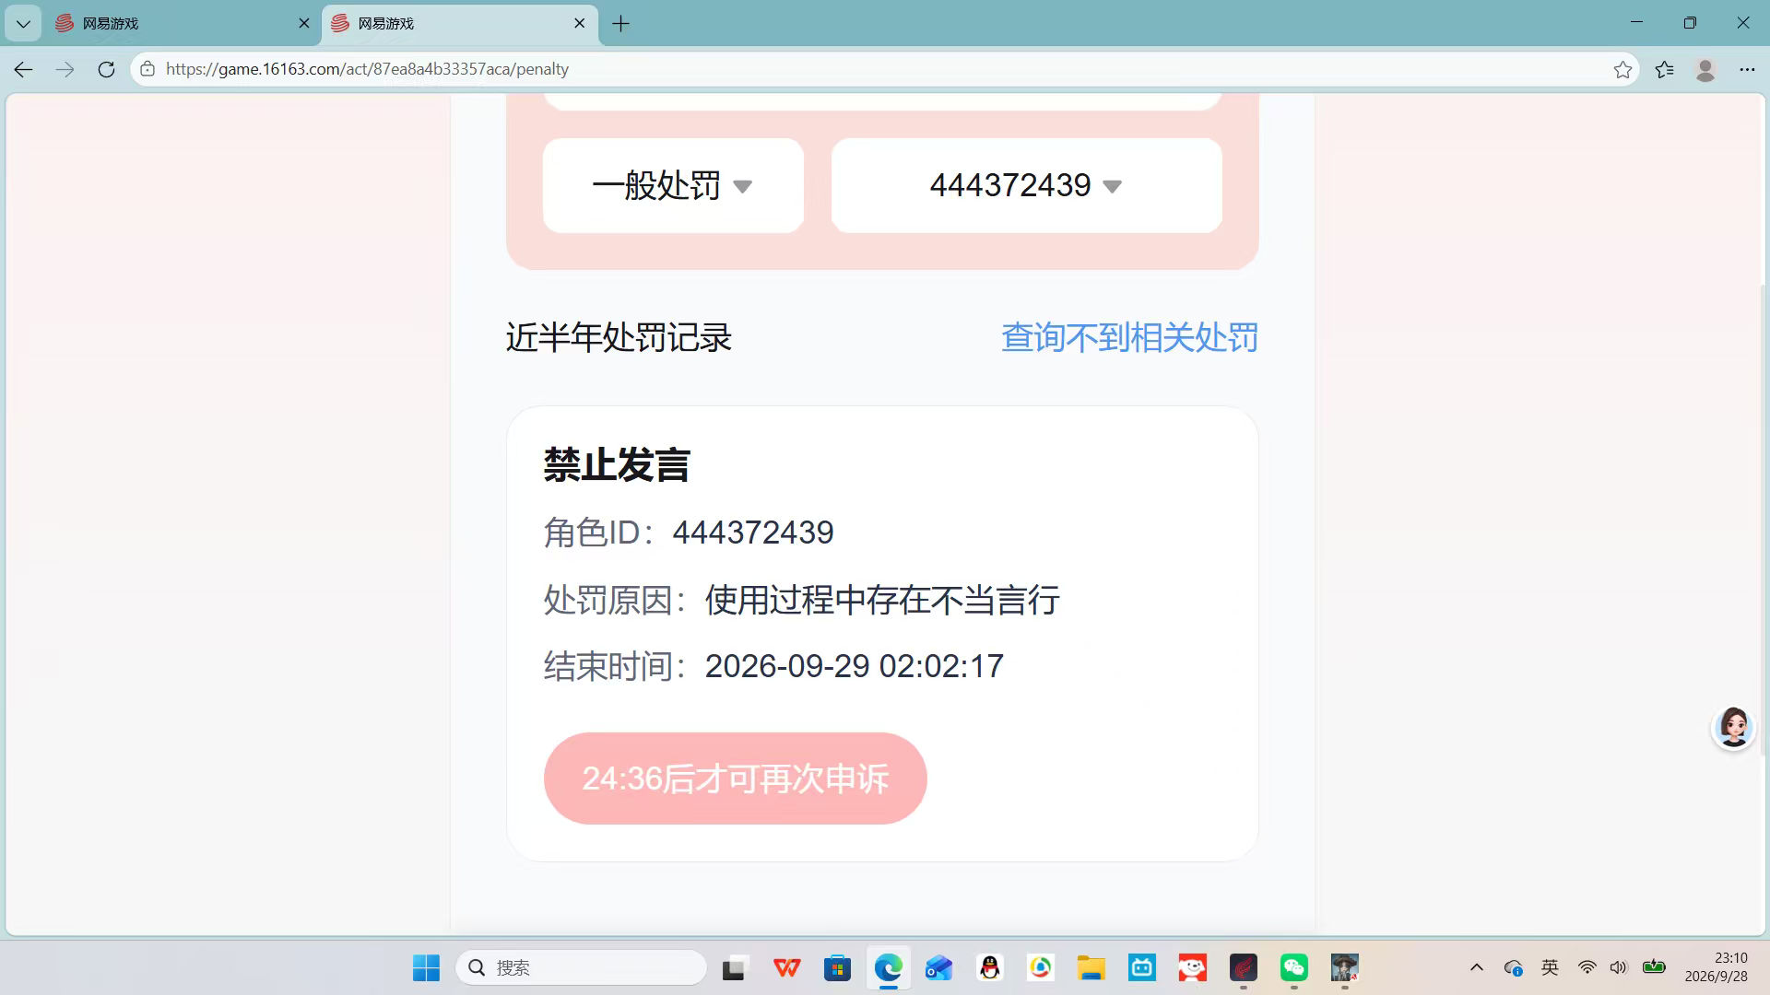Open clock showing 23:10 2026/9/28
This screenshot has width=1770, height=995.
pyautogui.click(x=1717, y=967)
